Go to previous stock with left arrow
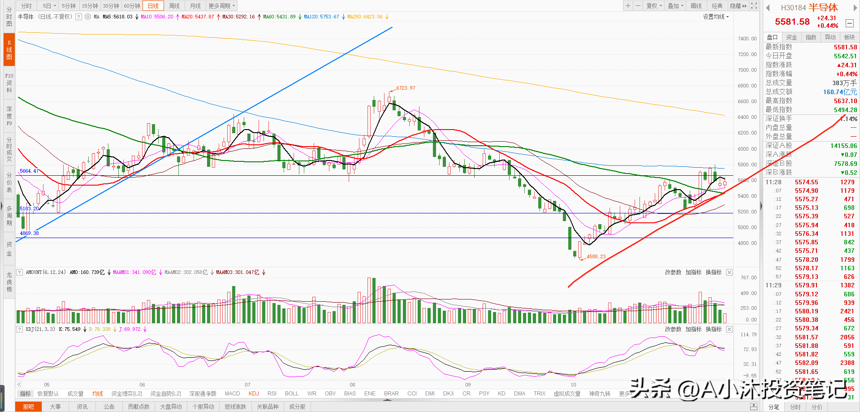 pyautogui.click(x=768, y=8)
